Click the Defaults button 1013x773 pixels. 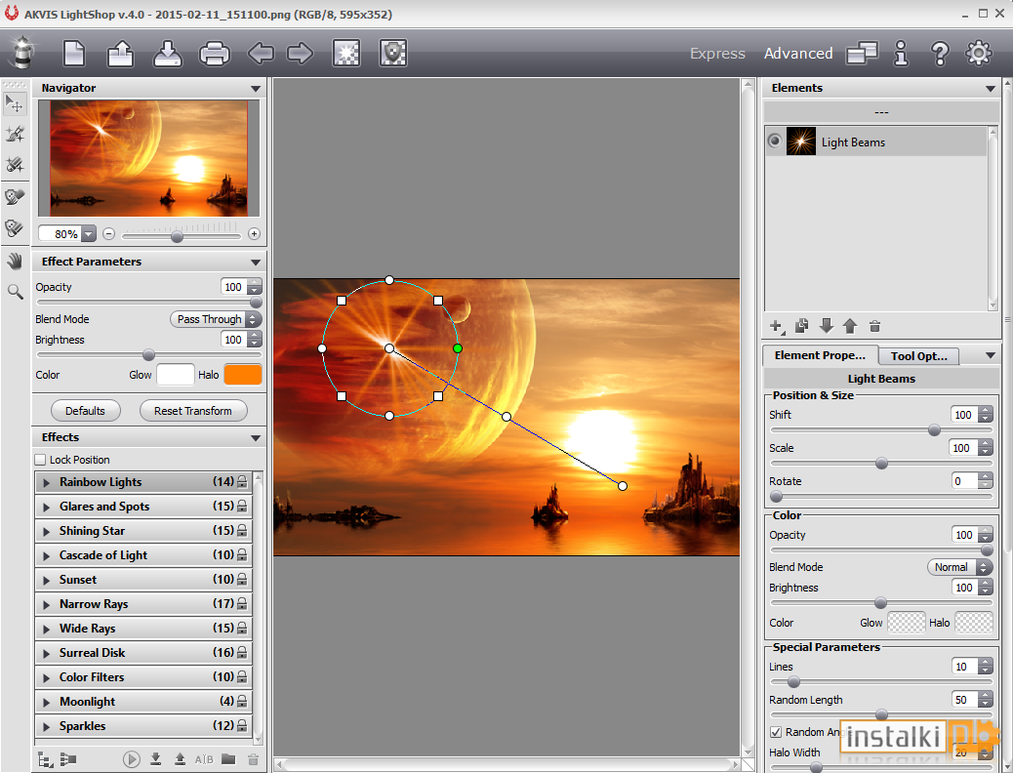[85, 411]
